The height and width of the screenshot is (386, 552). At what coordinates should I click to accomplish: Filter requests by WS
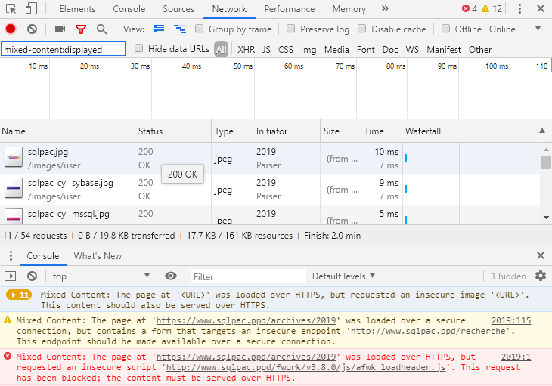[x=412, y=50]
